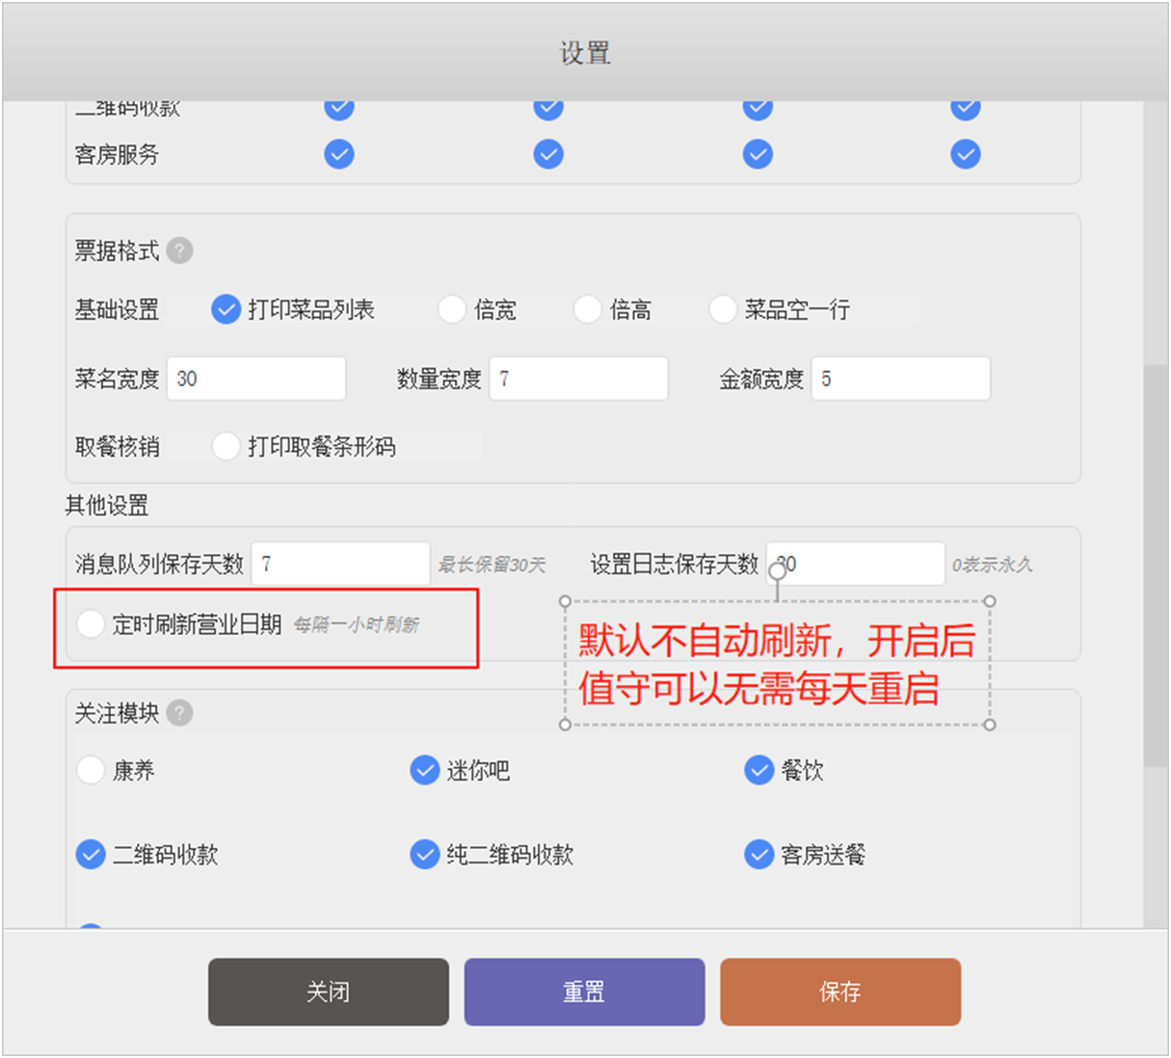The width and height of the screenshot is (1171, 1058).
Task: Enable the 倍高 option
Action: click(x=587, y=309)
